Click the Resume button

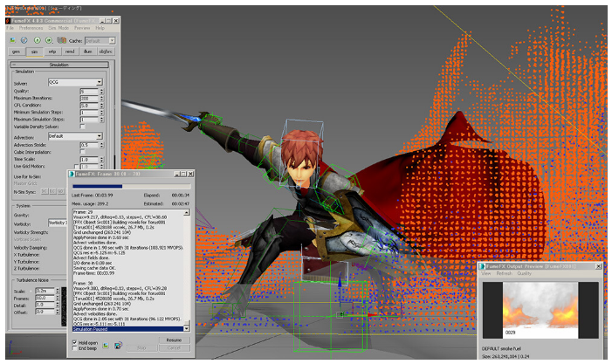point(174,340)
